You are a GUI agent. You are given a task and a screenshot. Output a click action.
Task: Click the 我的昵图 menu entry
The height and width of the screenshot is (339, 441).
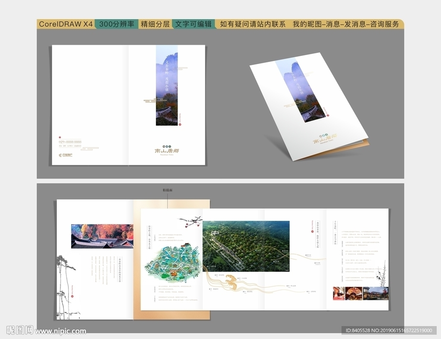(306, 24)
